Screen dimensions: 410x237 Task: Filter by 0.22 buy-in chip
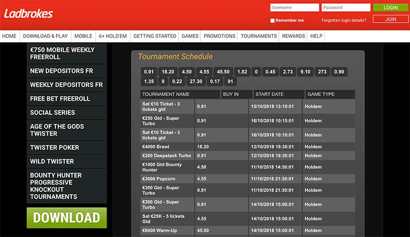point(177,82)
